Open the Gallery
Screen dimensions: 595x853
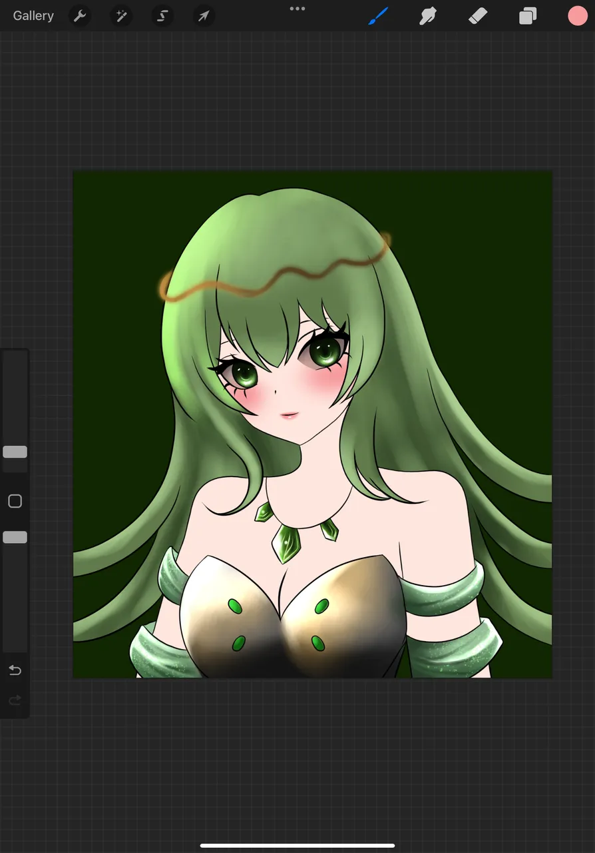tap(33, 16)
